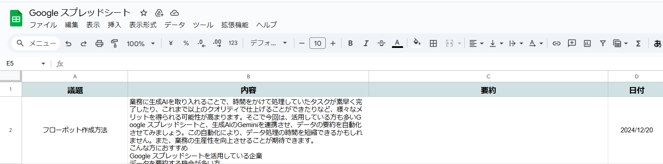The image size is (663, 164).
Task: Open the text color picker
Action: click(397, 44)
